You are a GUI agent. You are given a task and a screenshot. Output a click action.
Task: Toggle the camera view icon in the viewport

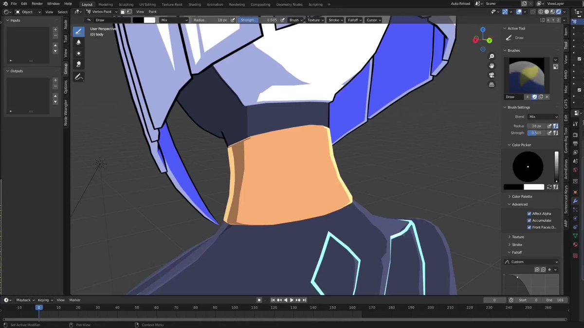(492, 74)
